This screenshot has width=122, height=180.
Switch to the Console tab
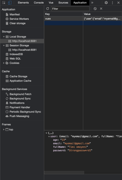point(39,3)
